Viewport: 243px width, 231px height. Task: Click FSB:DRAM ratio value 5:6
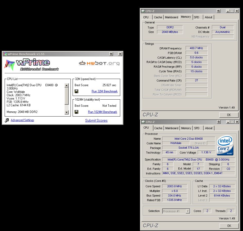196,53
